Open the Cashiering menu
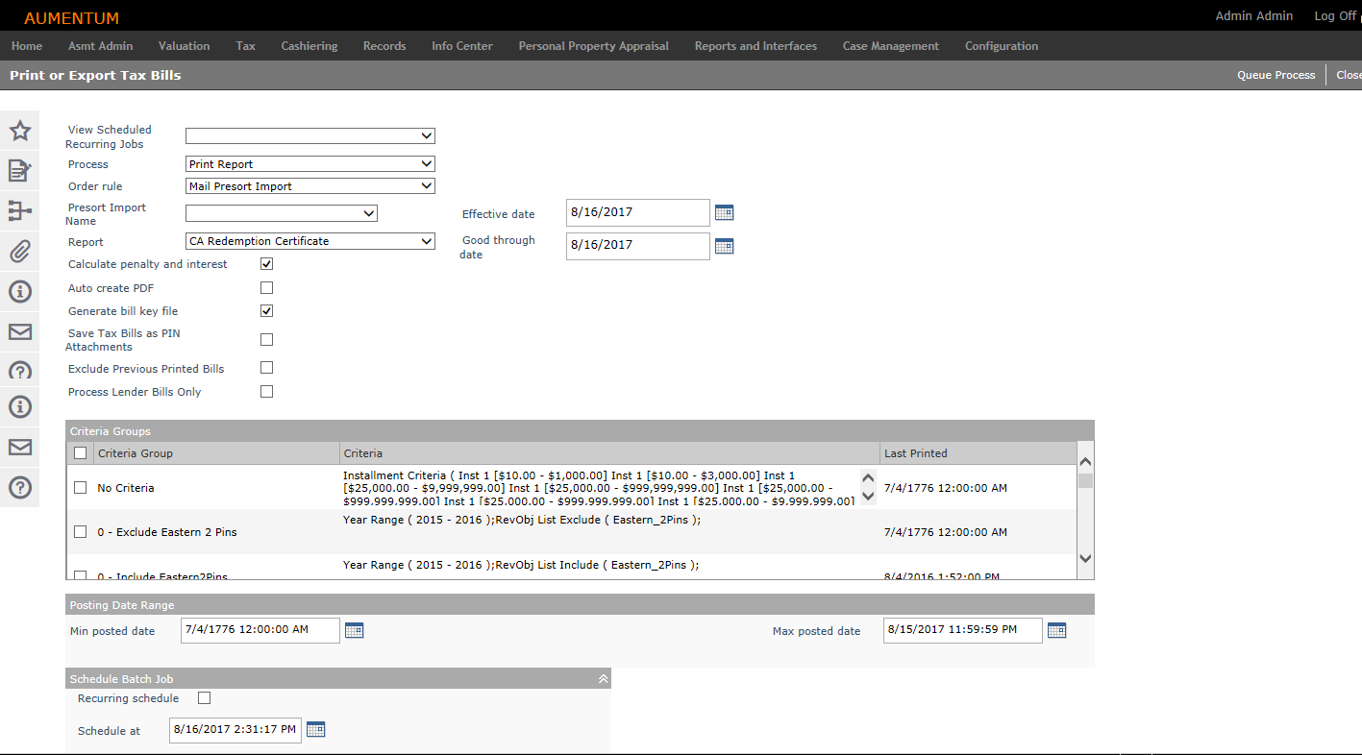This screenshot has width=1362, height=755. pos(309,46)
